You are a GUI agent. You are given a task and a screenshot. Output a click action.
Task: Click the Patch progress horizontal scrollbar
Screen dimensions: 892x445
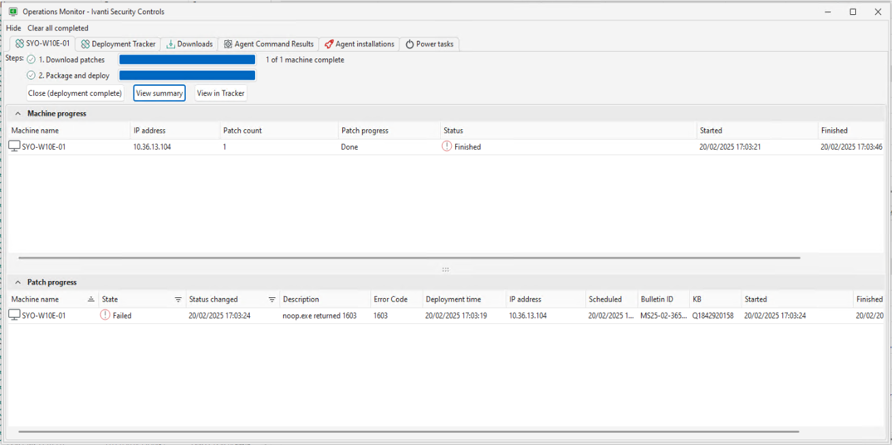(408, 431)
